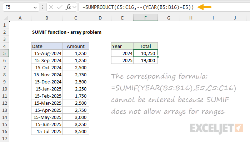Expand the function dropdown beside fx
The width and height of the screenshot is (250, 142).
(74, 7)
